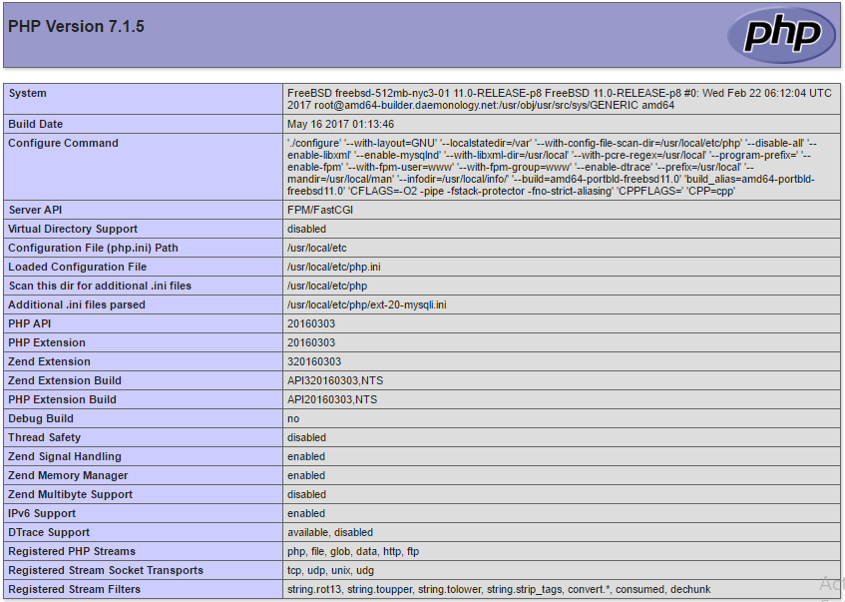Select the 'API320160303,NTS' value
Screen dimensions: 845x602
pos(335,380)
